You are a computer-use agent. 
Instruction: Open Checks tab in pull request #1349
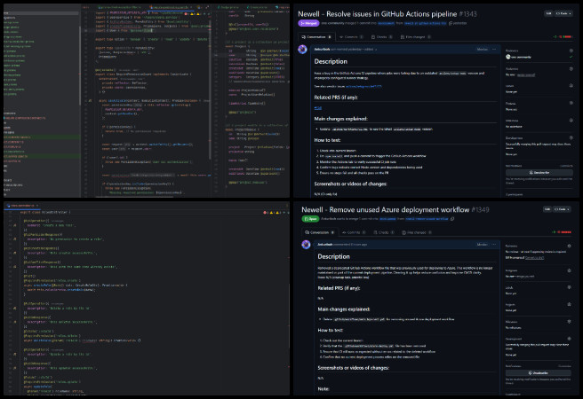pos(384,232)
